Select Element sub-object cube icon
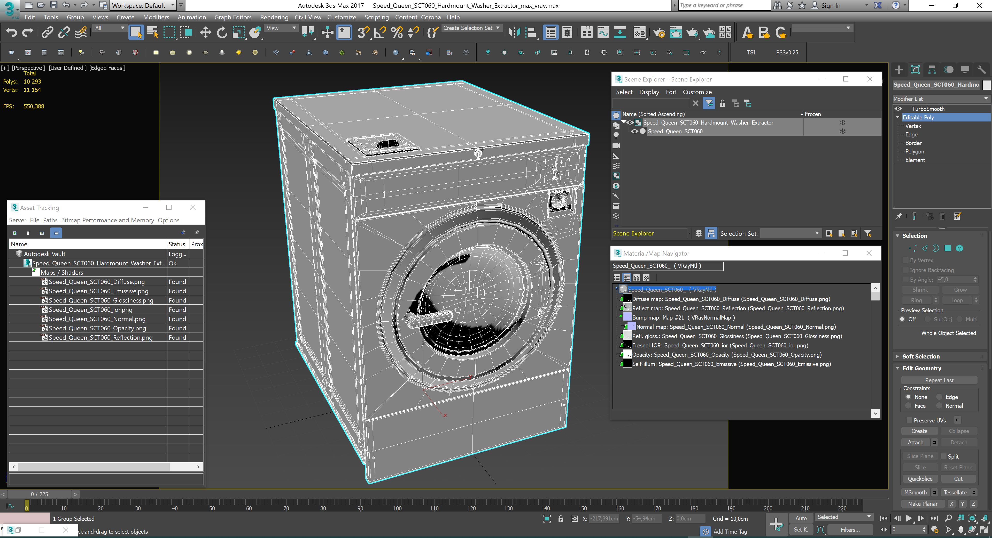The width and height of the screenshot is (992, 538). coord(960,248)
